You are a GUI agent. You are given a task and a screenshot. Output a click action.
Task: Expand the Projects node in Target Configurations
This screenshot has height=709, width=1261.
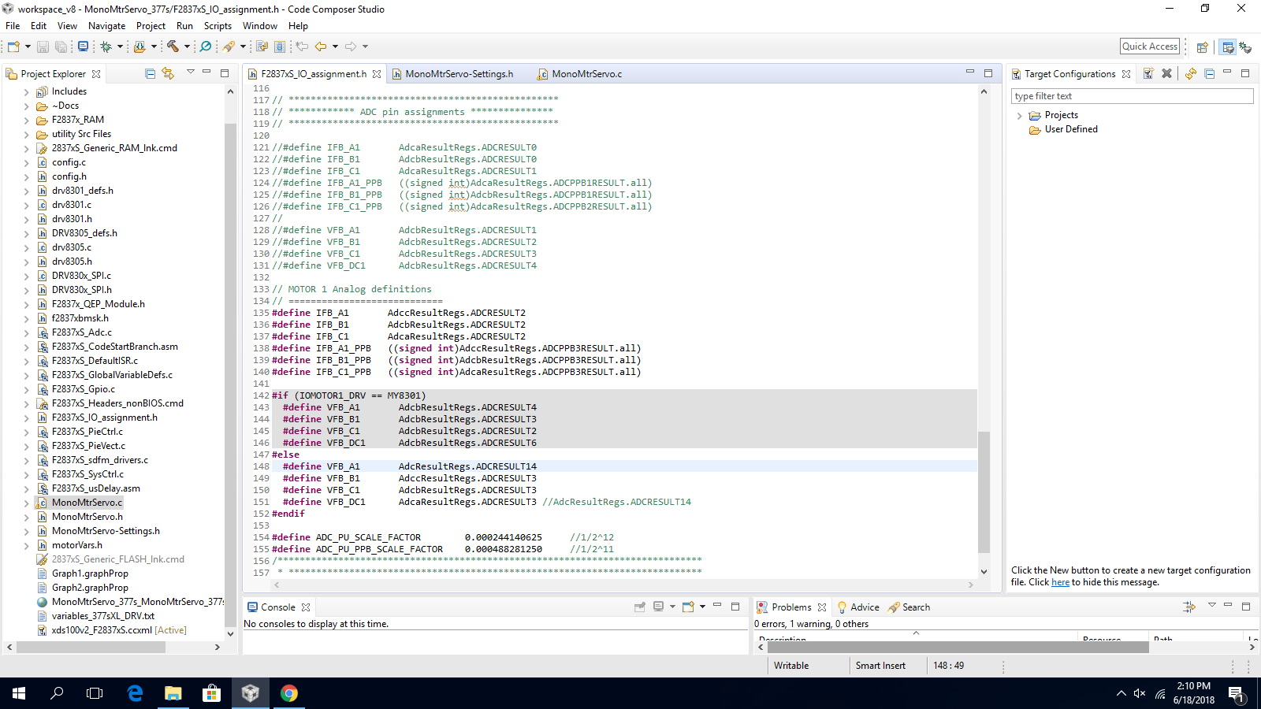click(1019, 116)
